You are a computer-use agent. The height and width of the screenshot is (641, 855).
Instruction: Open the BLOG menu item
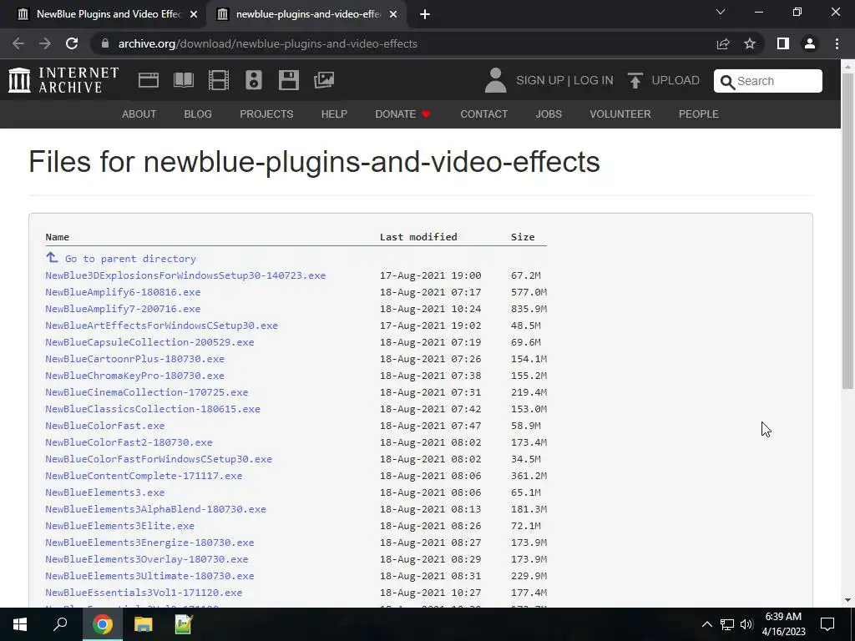198,114
